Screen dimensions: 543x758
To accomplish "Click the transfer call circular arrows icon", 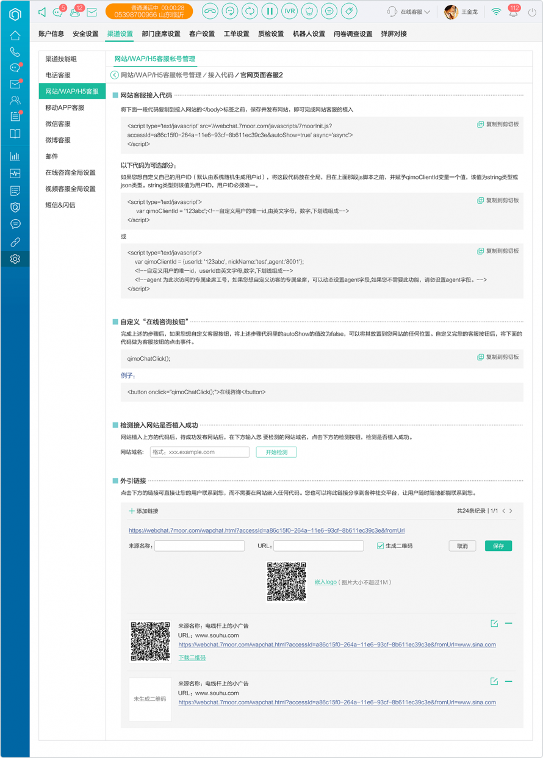I will (x=250, y=11).
